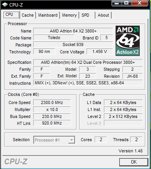Click the Revision value JH-E6
Screen dimensions: 151x169
click(x=132, y=76)
